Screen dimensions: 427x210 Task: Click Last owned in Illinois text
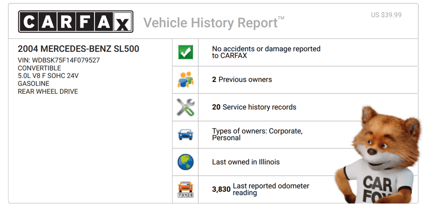click(x=246, y=162)
